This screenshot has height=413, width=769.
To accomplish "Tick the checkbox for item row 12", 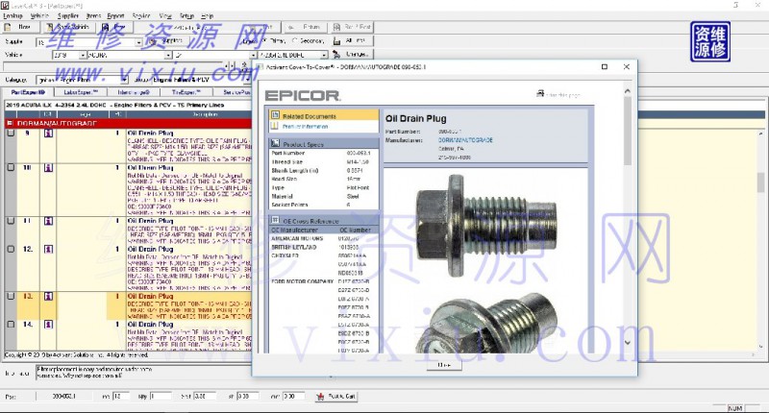I will [x=11, y=249].
